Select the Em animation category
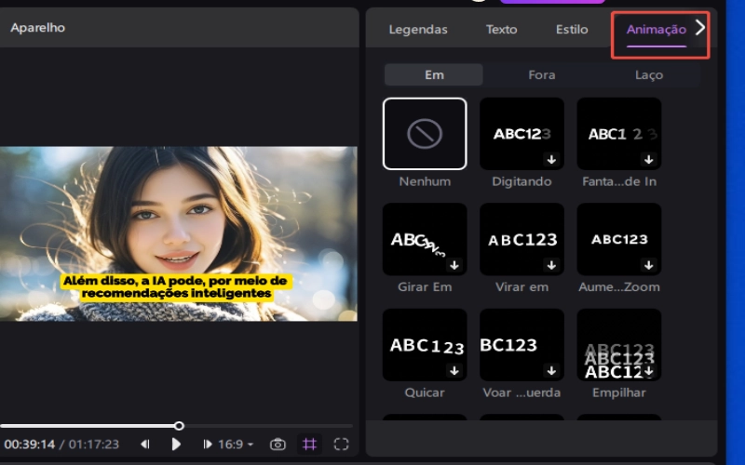 pyautogui.click(x=434, y=74)
